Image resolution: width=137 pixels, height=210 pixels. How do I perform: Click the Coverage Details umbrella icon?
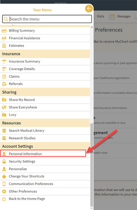coord(4,69)
